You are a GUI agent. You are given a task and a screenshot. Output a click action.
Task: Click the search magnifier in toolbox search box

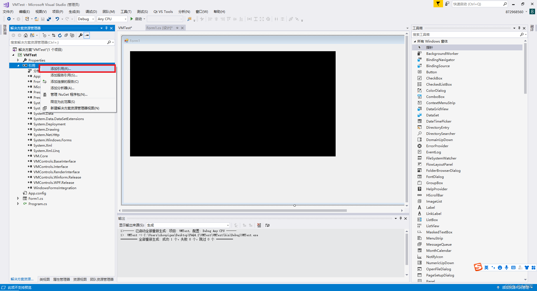click(x=522, y=34)
